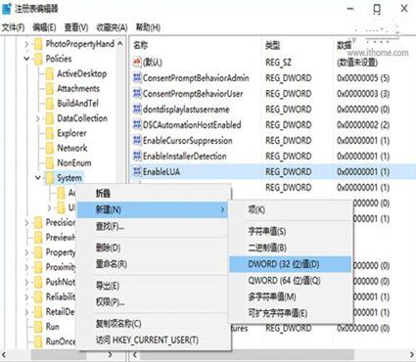Screen dimensions: 416x362
Task: Click the RetailDe folder icon
Action: click(x=38, y=312)
